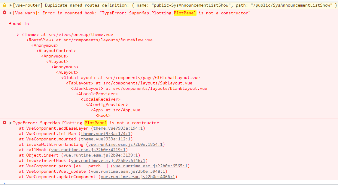Click the VueComponent.initMap function name
The height and width of the screenshot is (185, 338).
tap(51, 134)
